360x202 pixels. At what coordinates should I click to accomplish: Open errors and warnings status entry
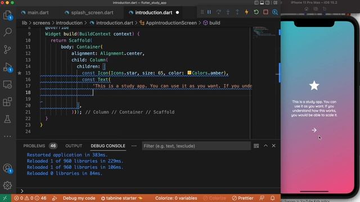[30, 198]
